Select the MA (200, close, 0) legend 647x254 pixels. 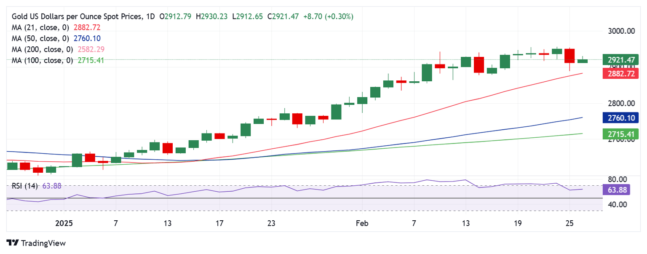coord(42,49)
